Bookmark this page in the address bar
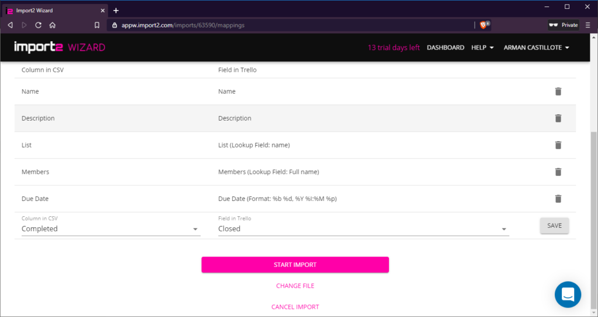 97,25
